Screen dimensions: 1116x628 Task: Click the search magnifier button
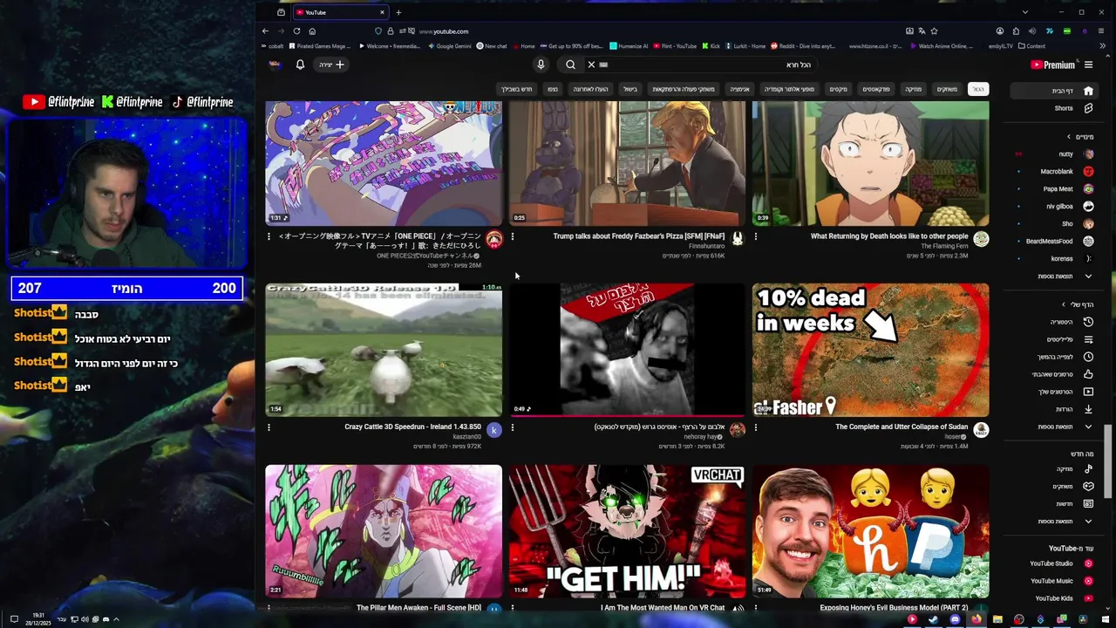click(x=570, y=65)
